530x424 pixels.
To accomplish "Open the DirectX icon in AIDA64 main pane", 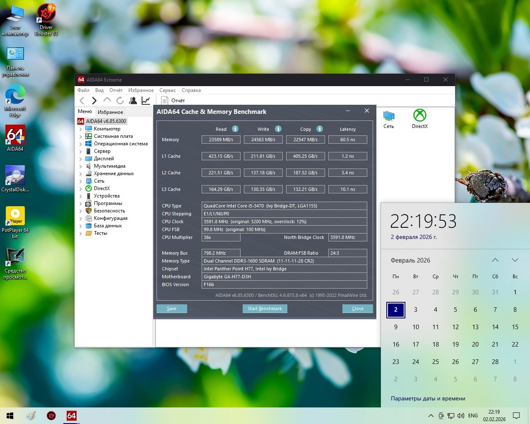I will [x=420, y=119].
